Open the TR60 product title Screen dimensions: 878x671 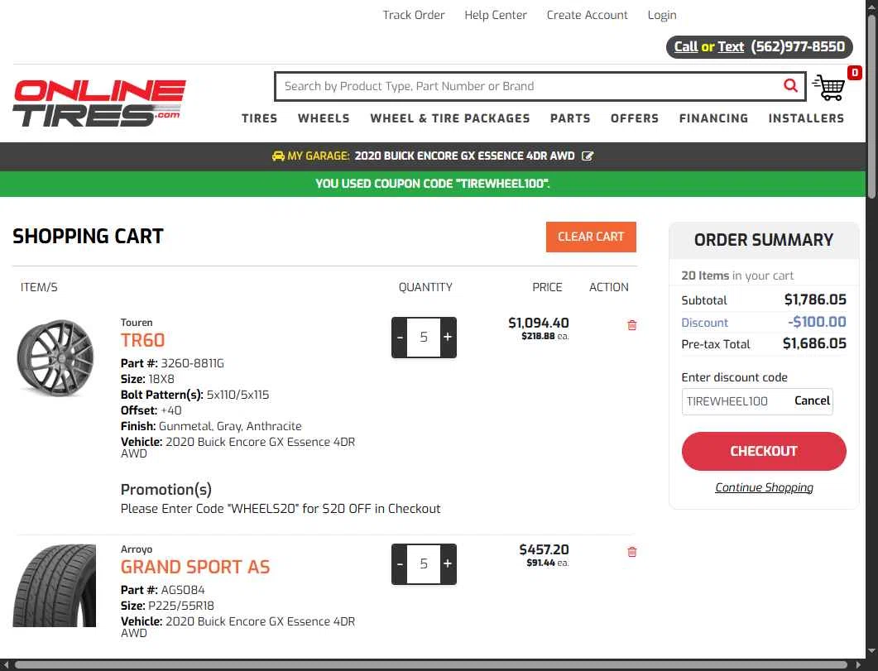click(x=143, y=340)
